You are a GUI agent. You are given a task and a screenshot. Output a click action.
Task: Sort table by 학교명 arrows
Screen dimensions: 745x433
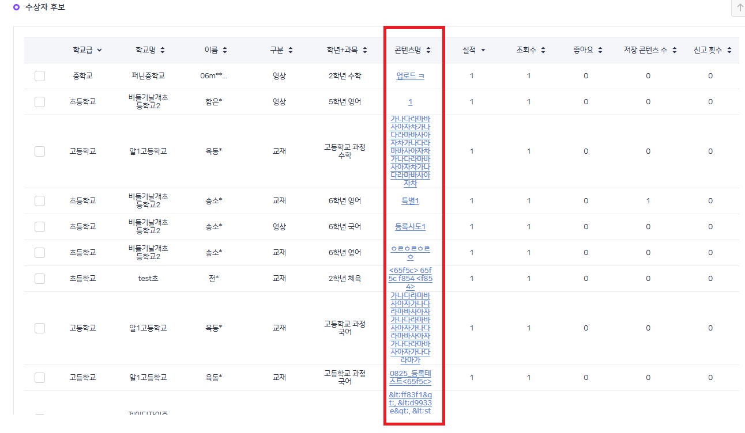(163, 51)
